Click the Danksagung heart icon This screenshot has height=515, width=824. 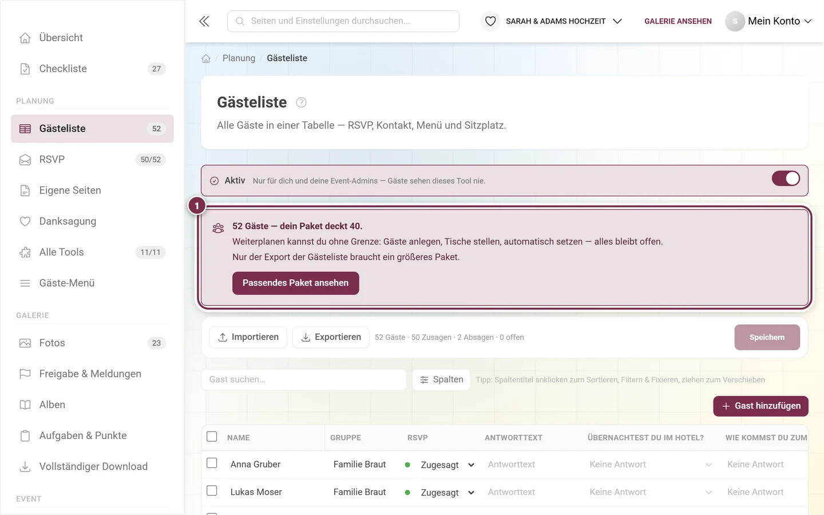coord(25,221)
